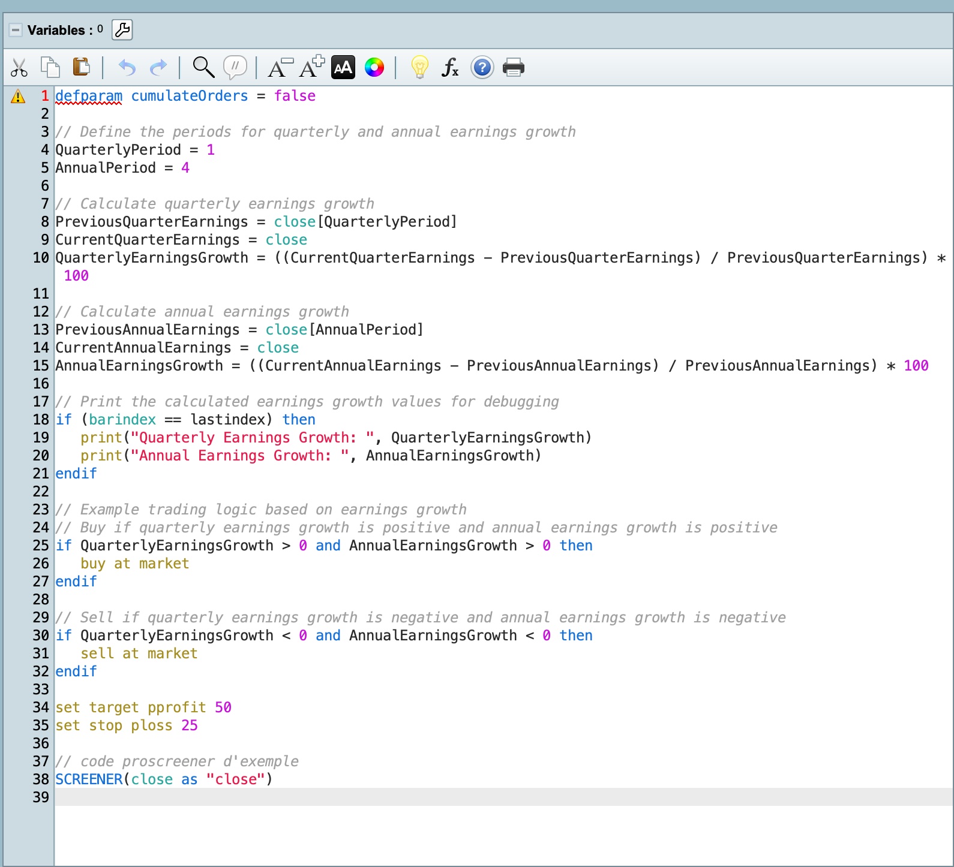Click the light bulb hint icon
The height and width of the screenshot is (867, 954).
tap(419, 67)
